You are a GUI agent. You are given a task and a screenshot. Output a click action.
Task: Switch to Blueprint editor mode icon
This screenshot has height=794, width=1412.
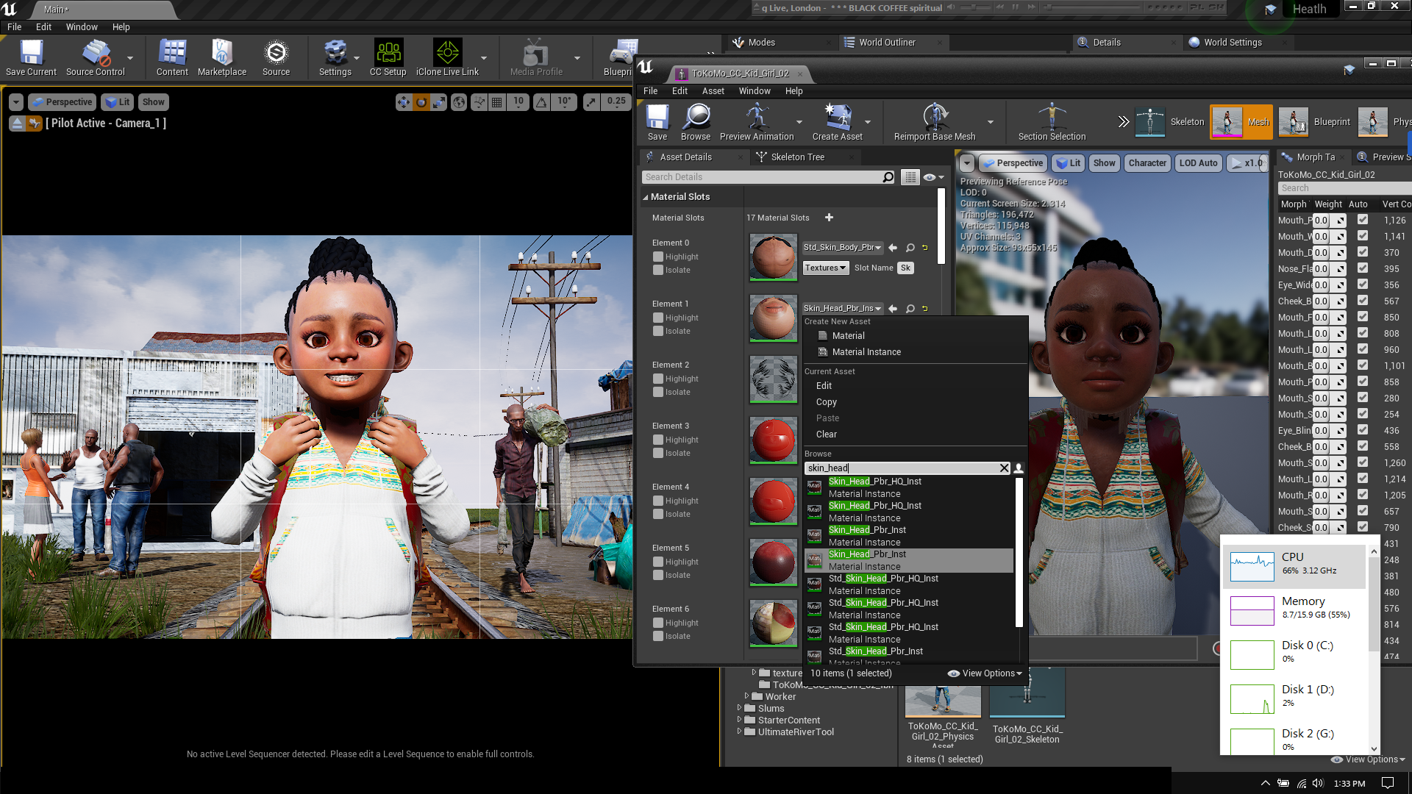click(x=1294, y=122)
